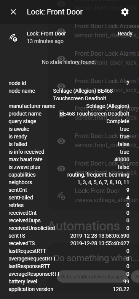Screen dimensions: 139x299
Task: Click the battery level value 99
Action: 126,281
